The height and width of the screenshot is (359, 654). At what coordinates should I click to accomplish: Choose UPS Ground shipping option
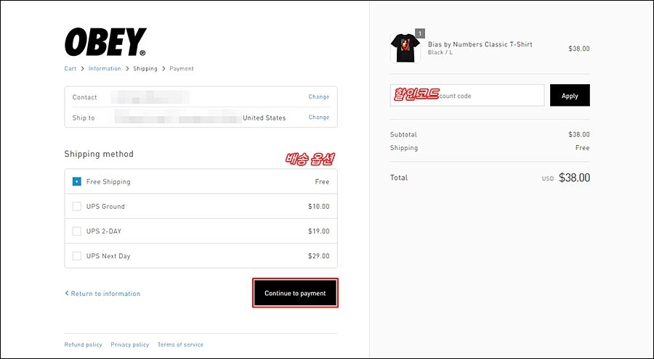click(x=77, y=206)
